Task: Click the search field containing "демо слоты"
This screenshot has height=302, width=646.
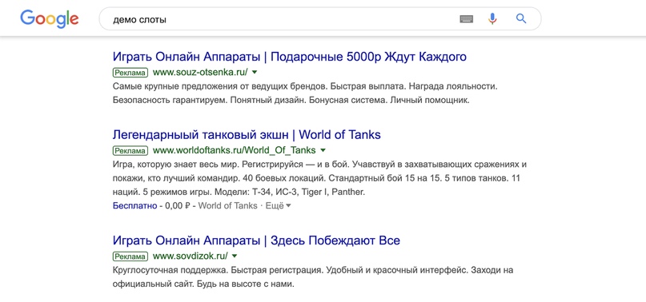Action: [319, 19]
